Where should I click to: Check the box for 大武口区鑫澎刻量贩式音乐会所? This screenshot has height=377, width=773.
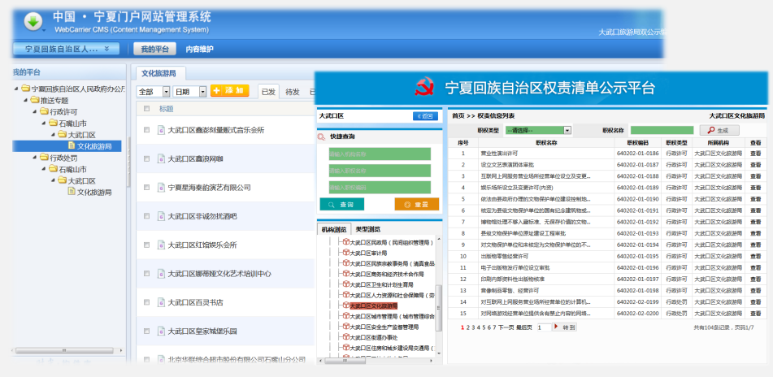click(x=146, y=130)
